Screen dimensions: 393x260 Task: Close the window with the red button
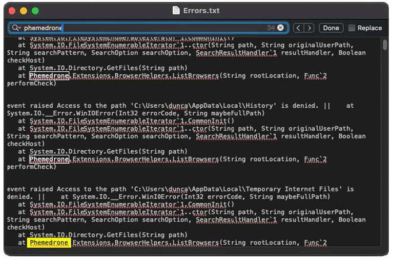12,11
